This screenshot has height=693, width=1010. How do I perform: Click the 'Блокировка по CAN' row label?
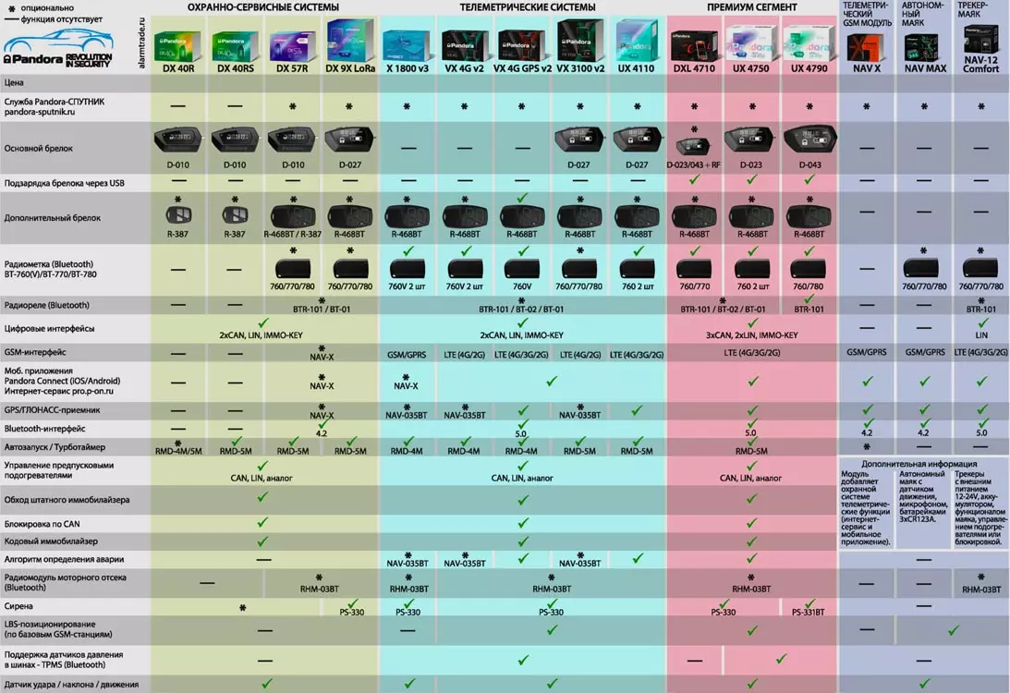[x=42, y=524]
